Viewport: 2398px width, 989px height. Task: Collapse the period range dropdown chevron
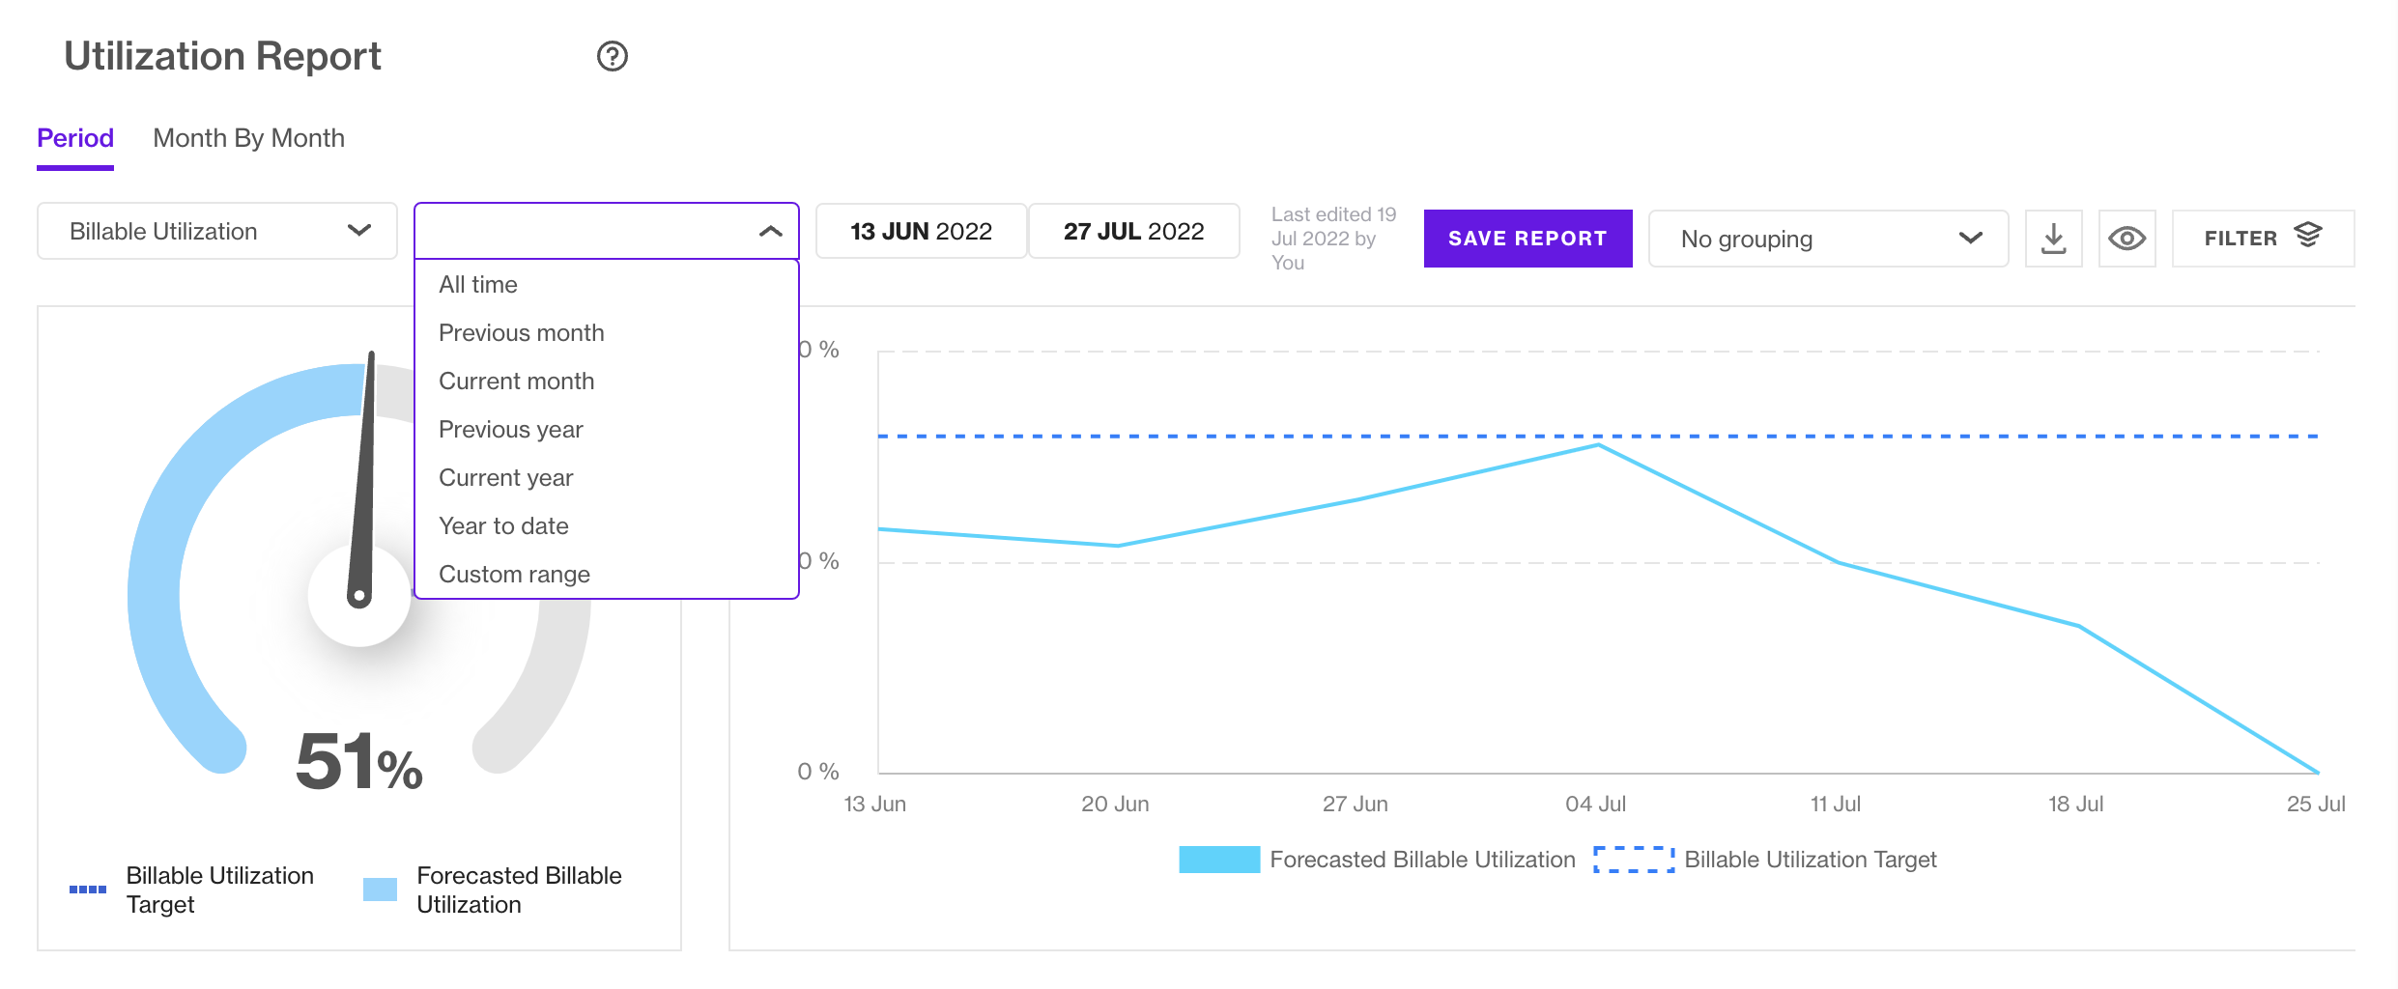[770, 232]
